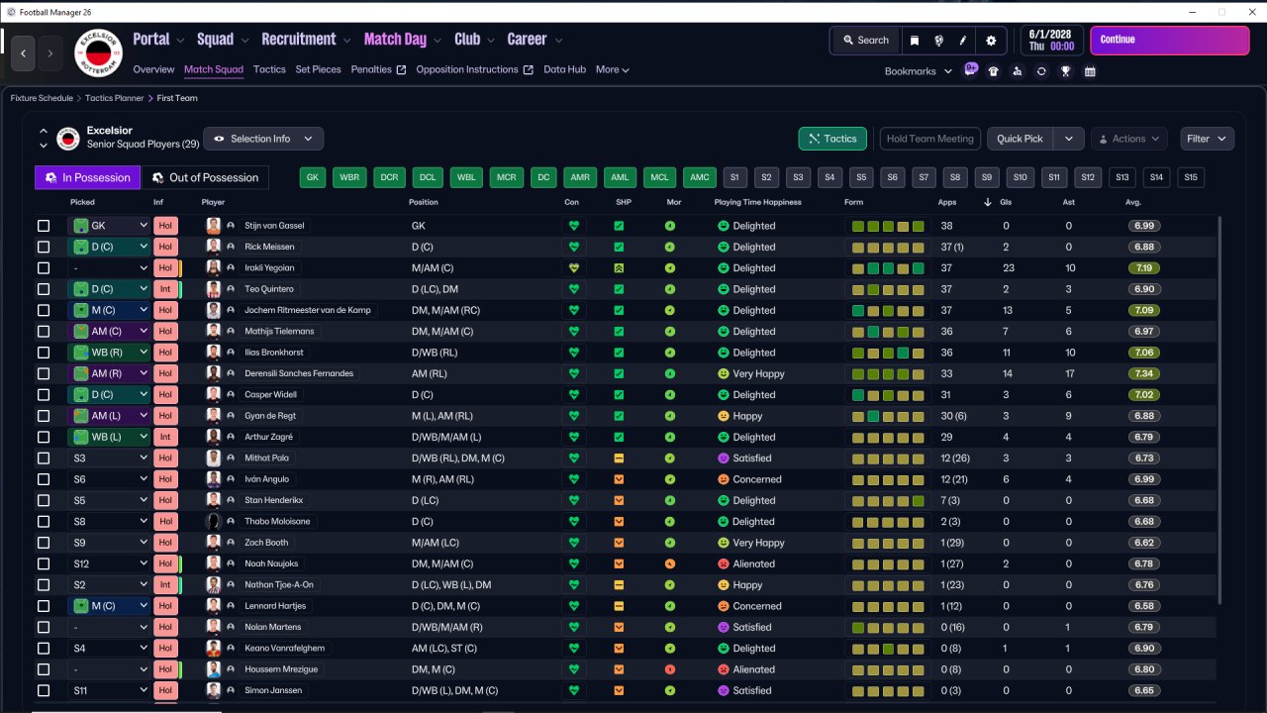Tick the checkbox for Mithat Pala
The width and height of the screenshot is (1267, 713).
coord(44,458)
